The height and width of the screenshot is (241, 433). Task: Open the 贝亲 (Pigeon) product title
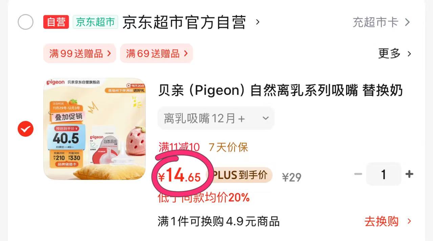280,90
